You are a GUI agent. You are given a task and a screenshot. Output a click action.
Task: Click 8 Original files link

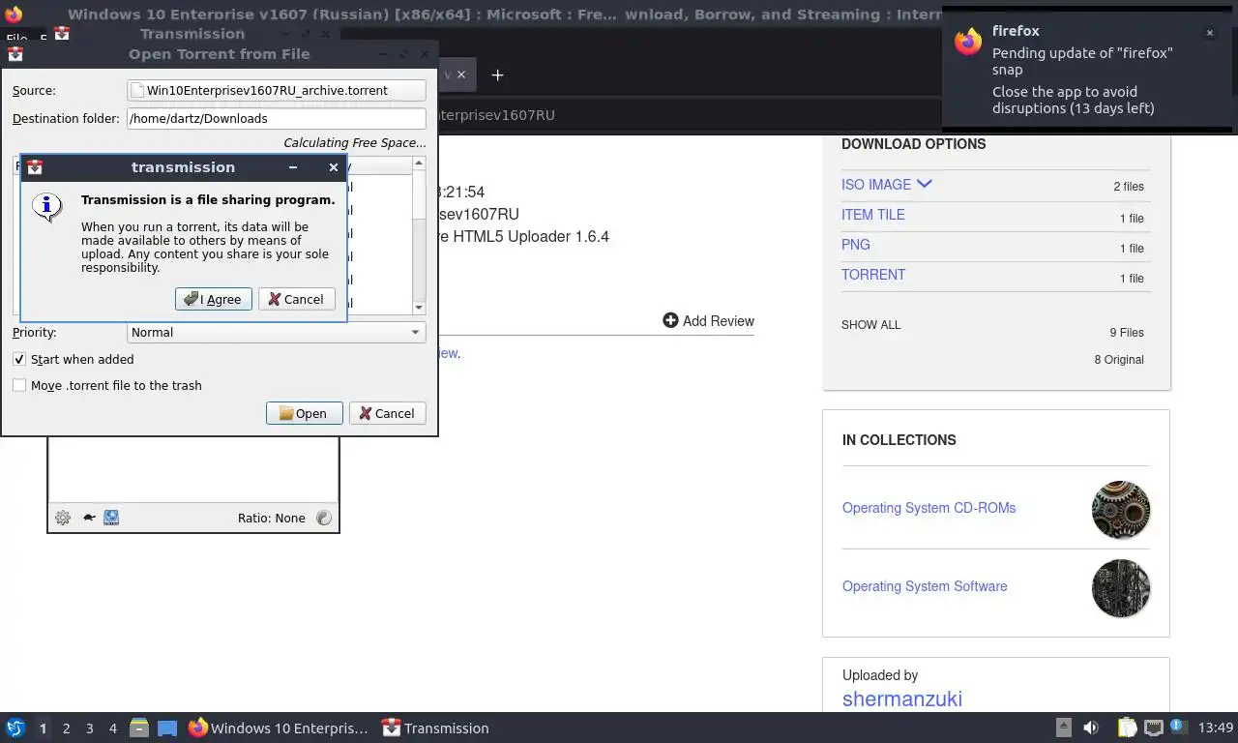tap(1119, 360)
